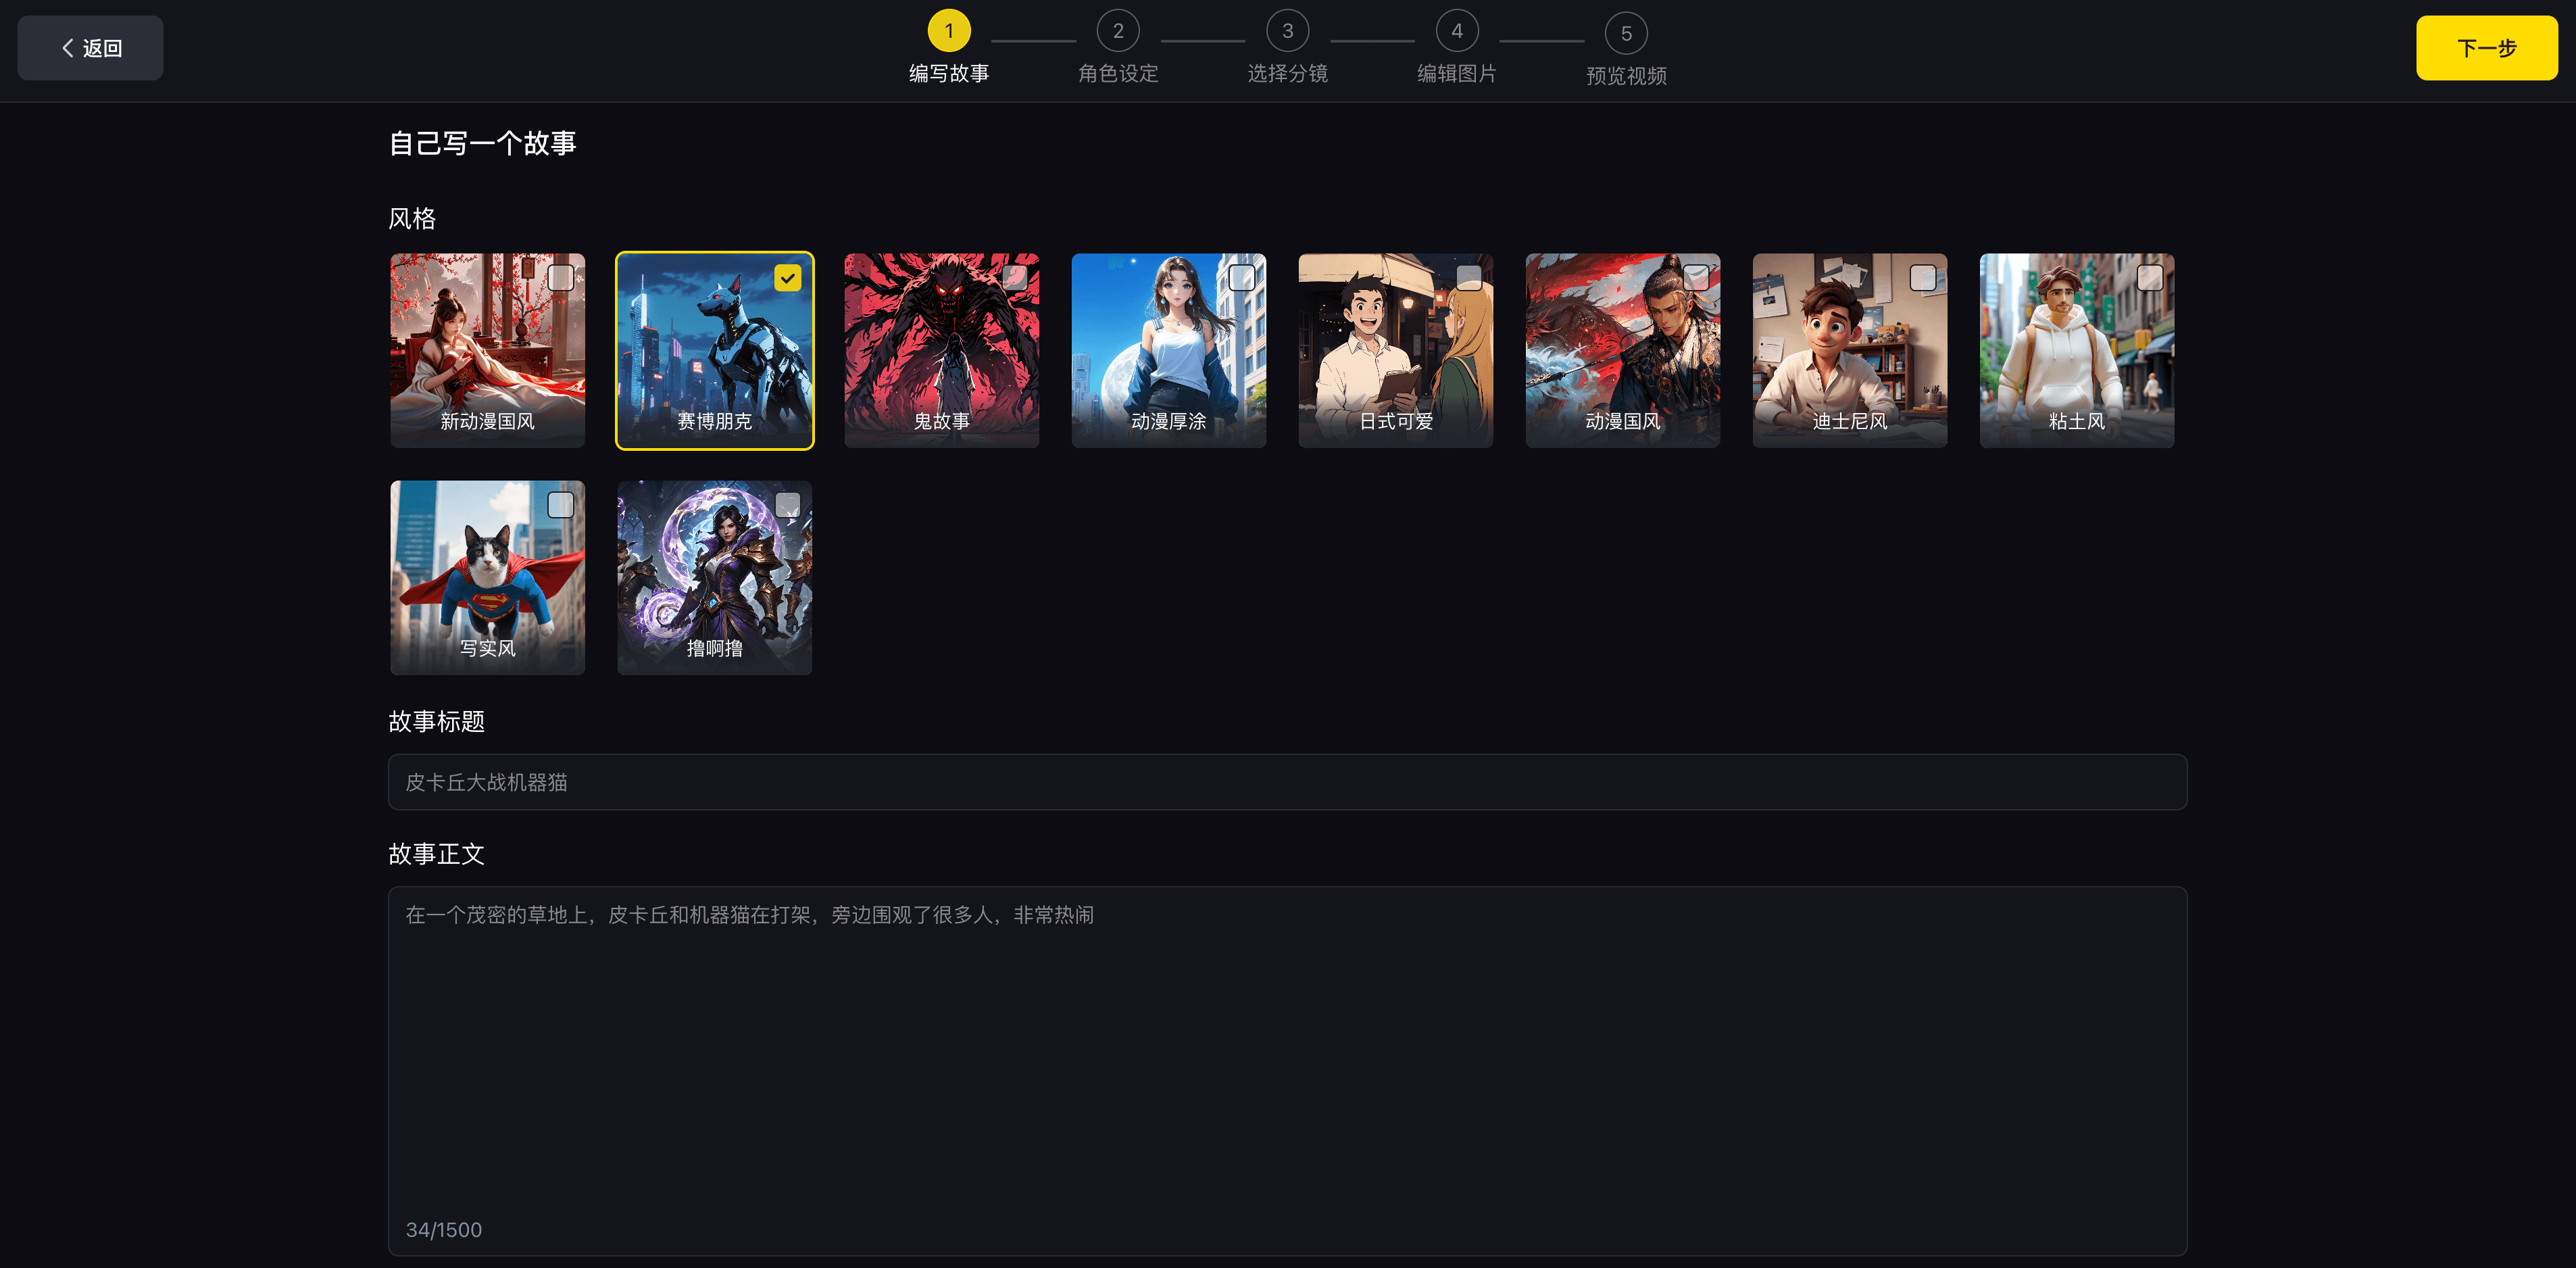
Task: Tick the 动漫厚涂 style checkbox
Action: (x=1241, y=277)
